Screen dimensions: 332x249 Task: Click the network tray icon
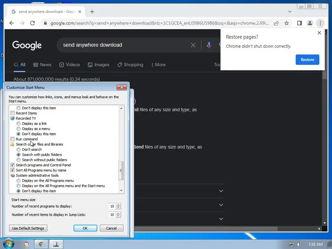tap(291, 244)
